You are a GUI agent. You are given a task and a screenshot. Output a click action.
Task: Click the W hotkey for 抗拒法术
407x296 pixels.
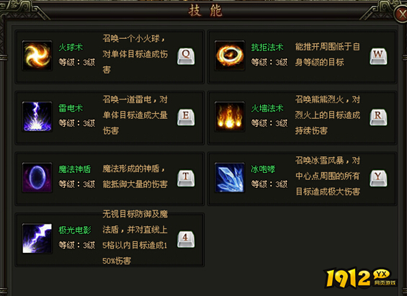(378, 56)
